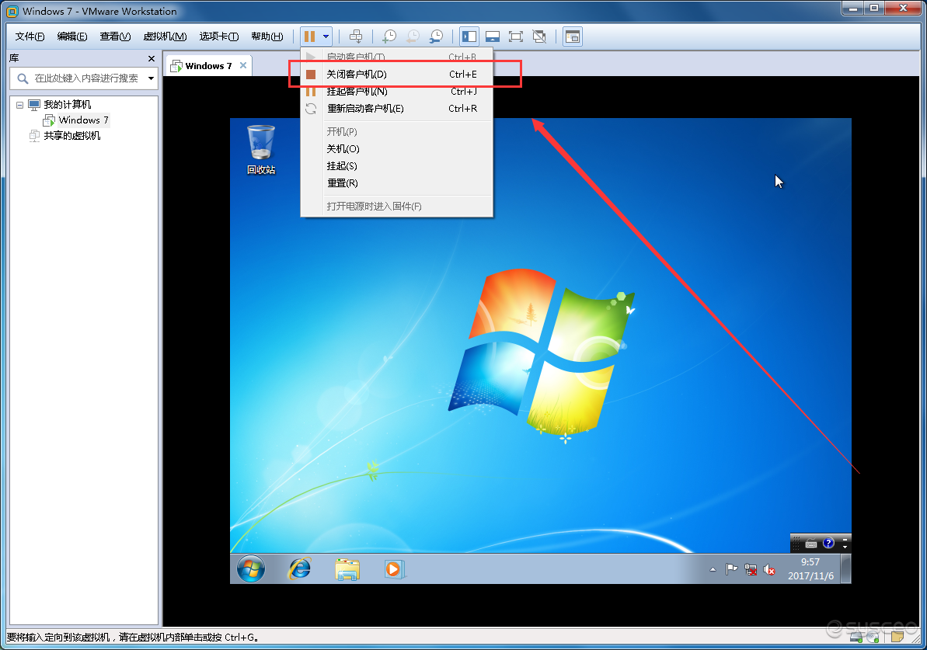Open the 选项卡(T) menu
This screenshot has height=650, width=927.
[219, 36]
